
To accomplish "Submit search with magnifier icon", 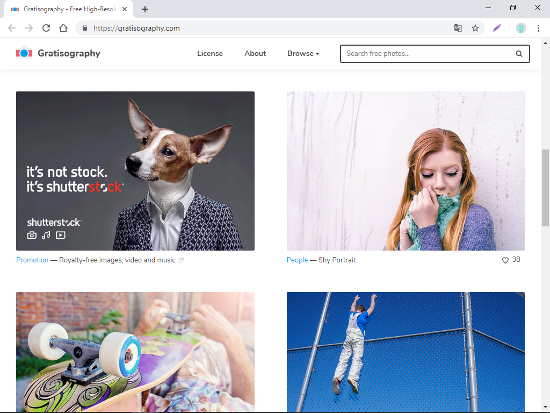I will pos(519,54).
